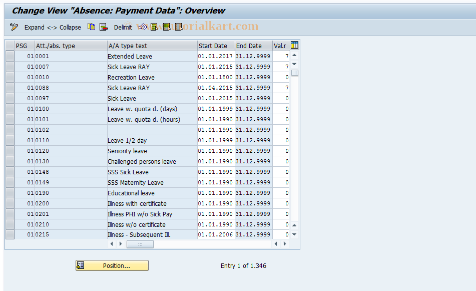Click the Select All icon
Screen dimensions: 476x291
tap(154, 27)
